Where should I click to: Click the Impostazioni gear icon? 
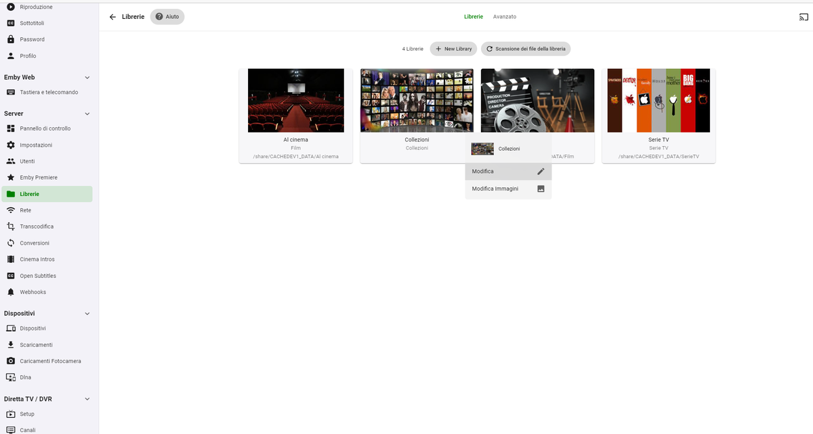[11, 145]
